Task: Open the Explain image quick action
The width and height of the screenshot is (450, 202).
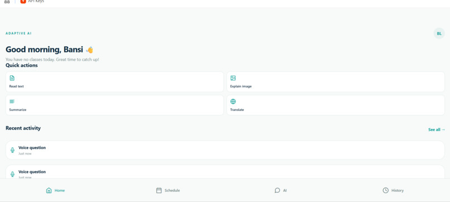Action: [x=336, y=82]
